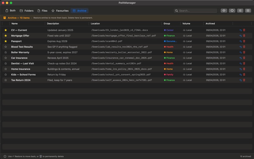Select the scan0042.pdf location path
This screenshot has height=159, width=254.
(x=107, y=41)
